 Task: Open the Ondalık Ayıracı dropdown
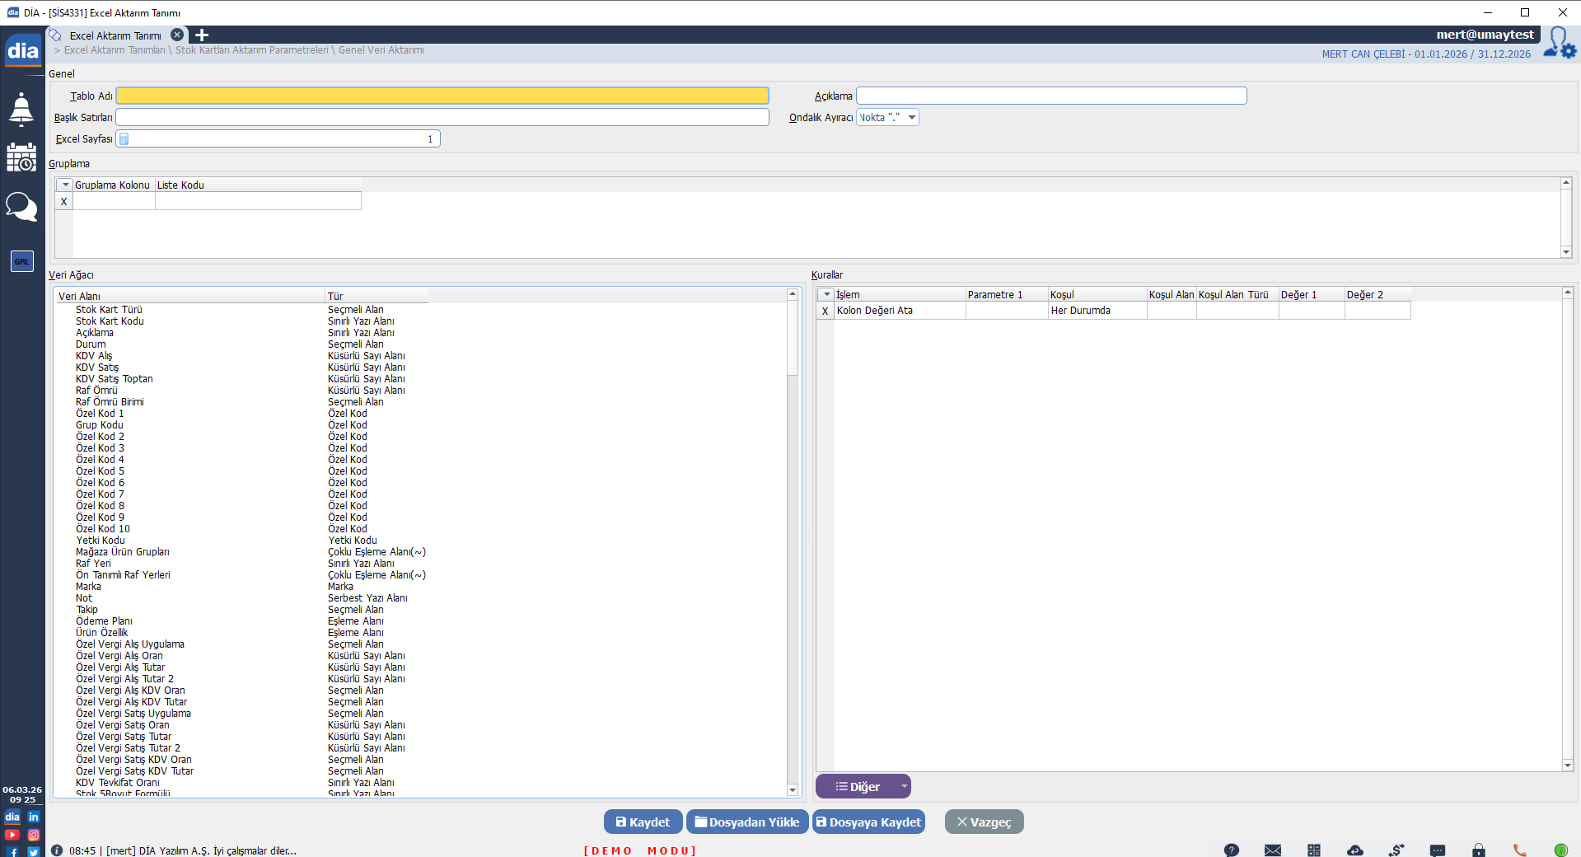click(x=911, y=118)
